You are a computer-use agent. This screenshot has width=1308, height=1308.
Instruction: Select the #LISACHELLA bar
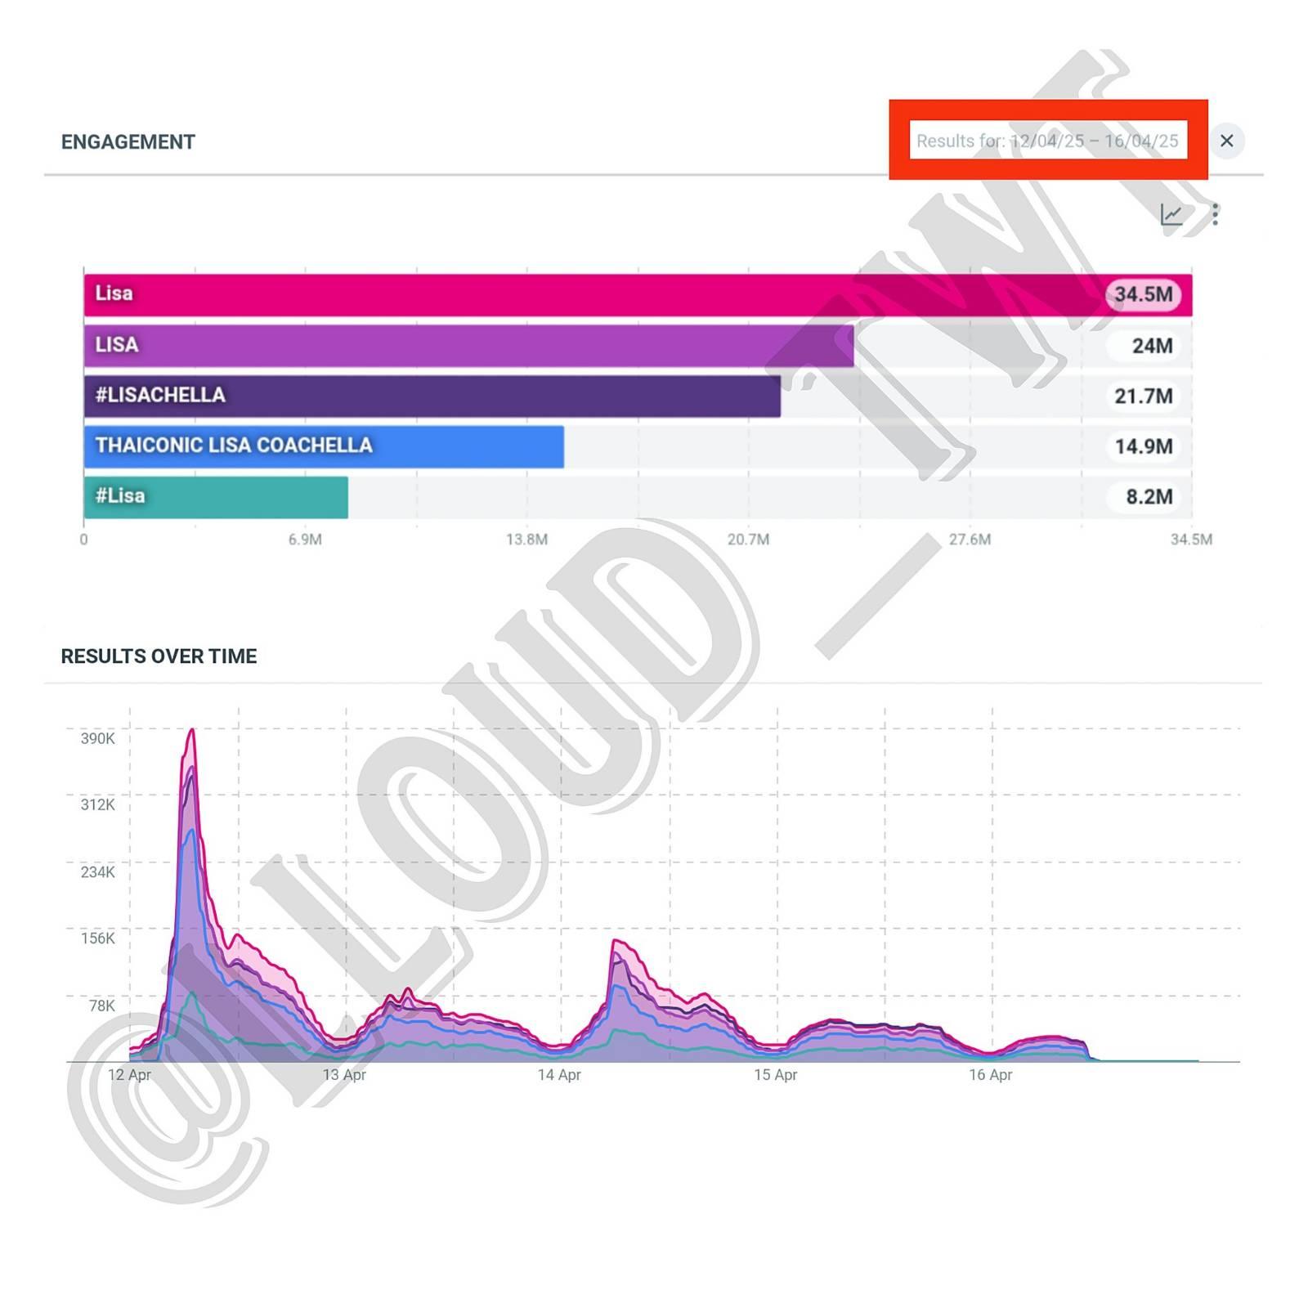432,396
